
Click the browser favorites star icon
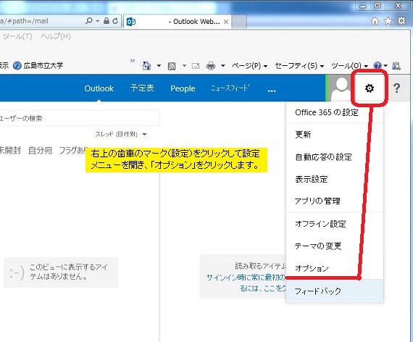pyautogui.click(x=388, y=21)
